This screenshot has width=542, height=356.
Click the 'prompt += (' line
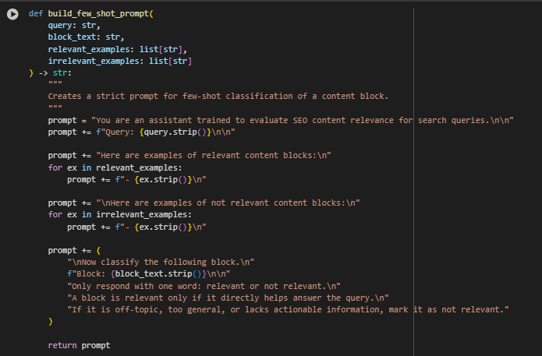[74, 250]
